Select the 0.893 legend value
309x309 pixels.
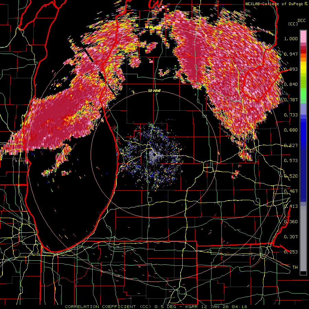tap(291, 69)
